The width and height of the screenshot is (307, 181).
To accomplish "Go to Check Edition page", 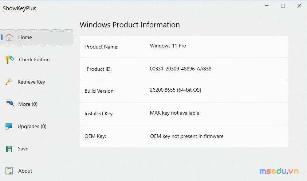I will coord(37,59).
